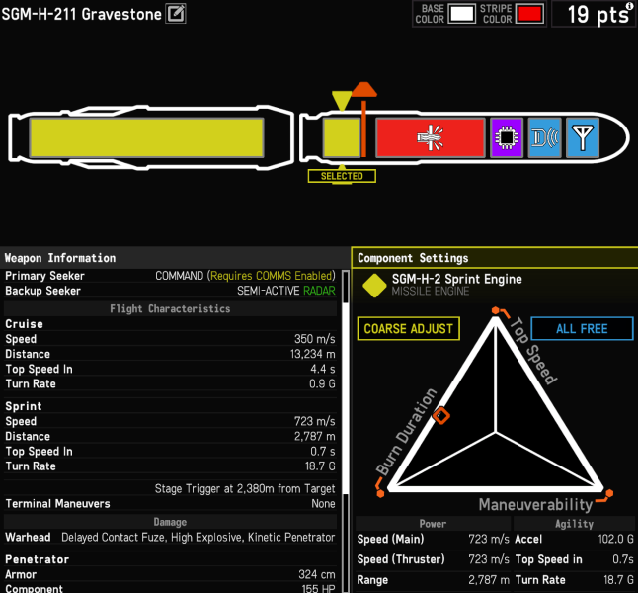Click the Power column header
638x593 pixels.
(433, 524)
